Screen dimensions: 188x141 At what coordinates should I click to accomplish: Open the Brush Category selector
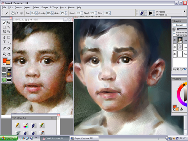pyautogui.click(x=143, y=13)
